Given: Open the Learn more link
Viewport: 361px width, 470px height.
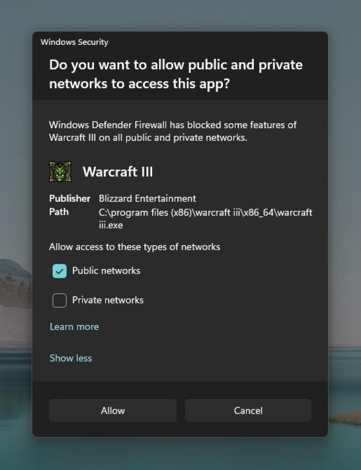Looking at the screenshot, I should tap(74, 326).
